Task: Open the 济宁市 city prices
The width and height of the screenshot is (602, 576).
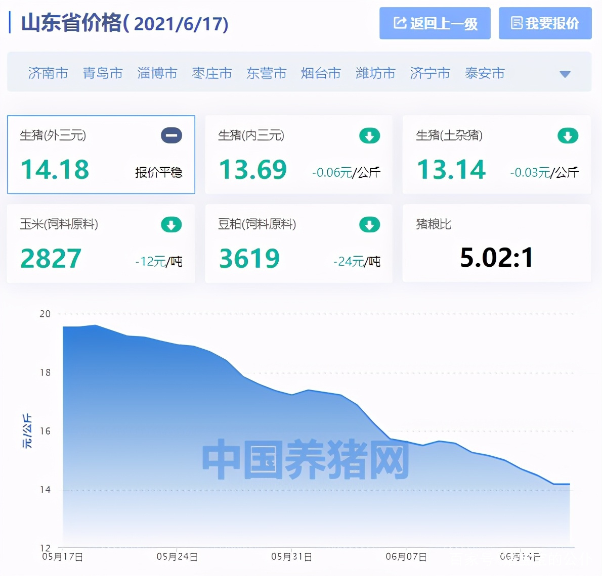Action: (429, 73)
